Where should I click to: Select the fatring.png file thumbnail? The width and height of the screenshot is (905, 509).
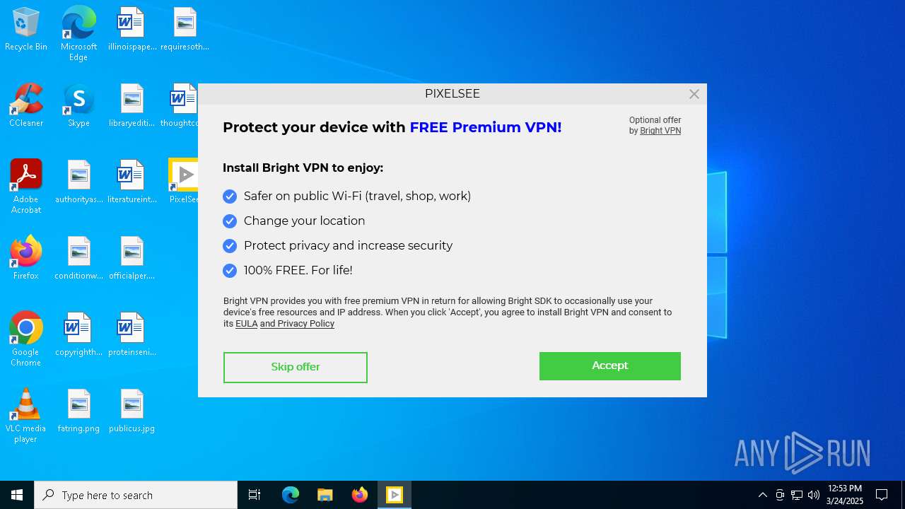tap(78, 410)
